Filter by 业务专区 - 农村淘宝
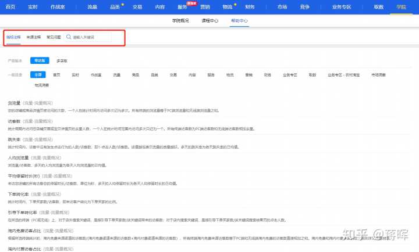 click(x=343, y=75)
